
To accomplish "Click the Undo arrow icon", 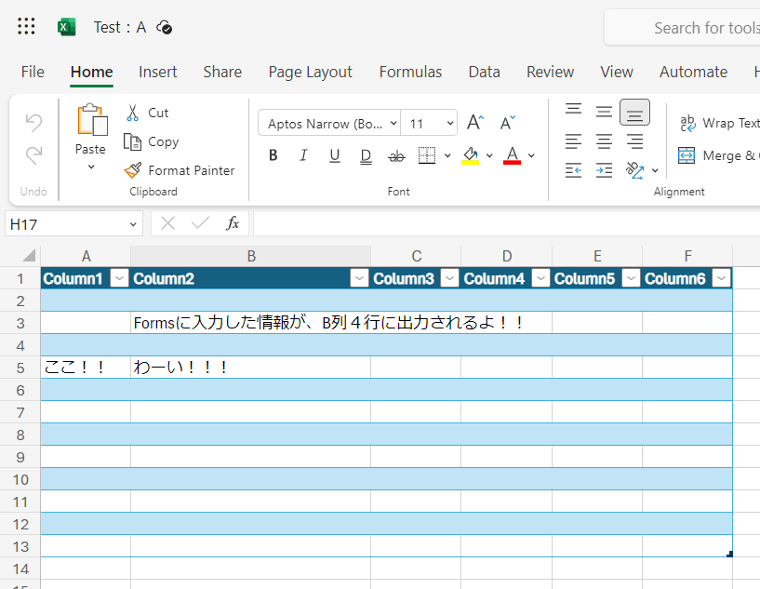I will pos(33,122).
